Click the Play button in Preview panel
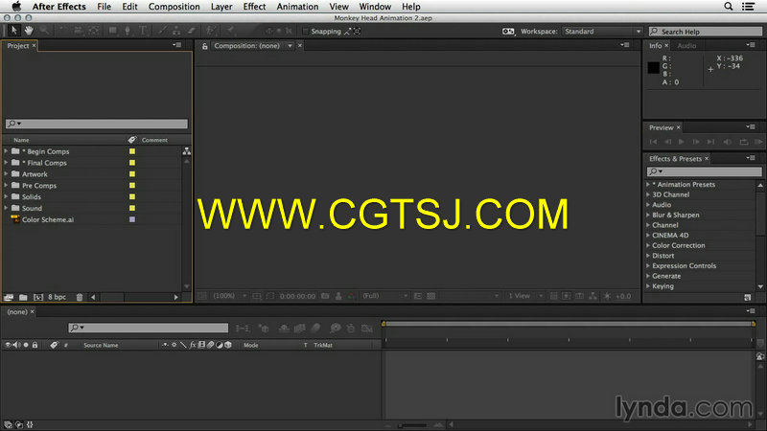 coord(682,142)
